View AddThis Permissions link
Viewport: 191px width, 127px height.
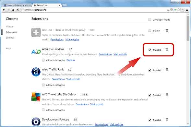pyautogui.click(x=57, y=40)
